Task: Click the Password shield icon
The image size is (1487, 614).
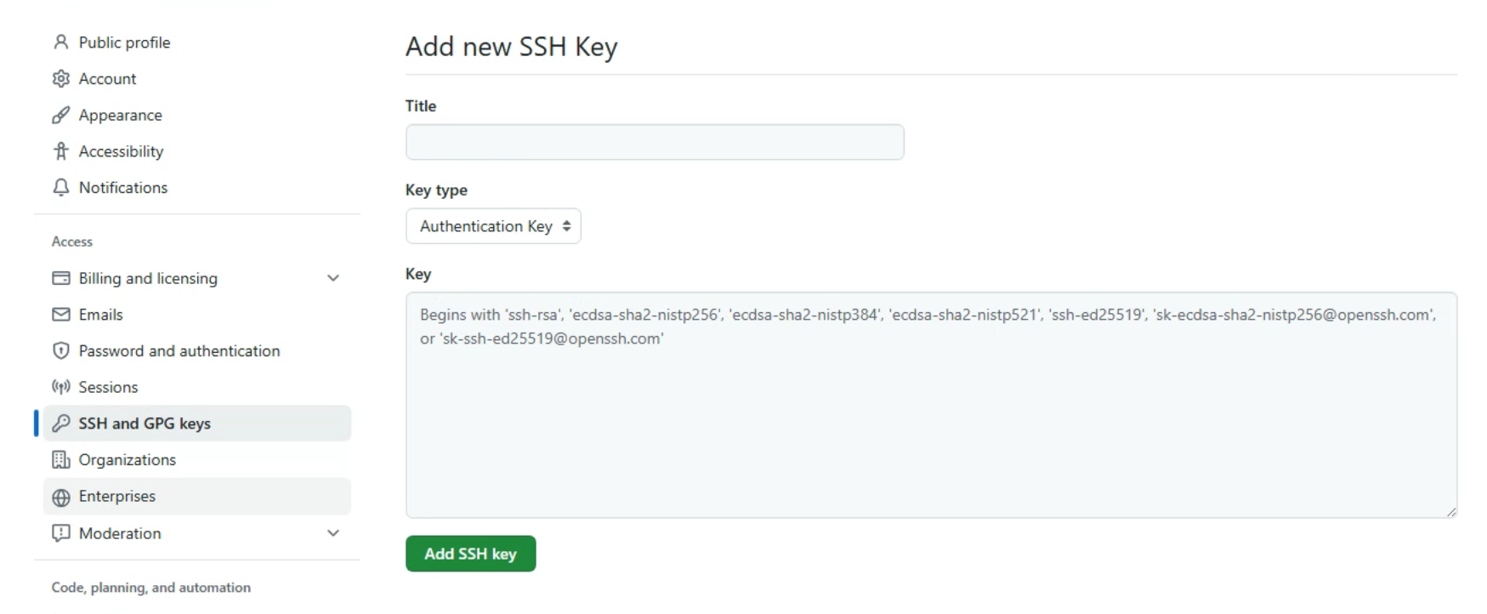Action: click(x=60, y=351)
